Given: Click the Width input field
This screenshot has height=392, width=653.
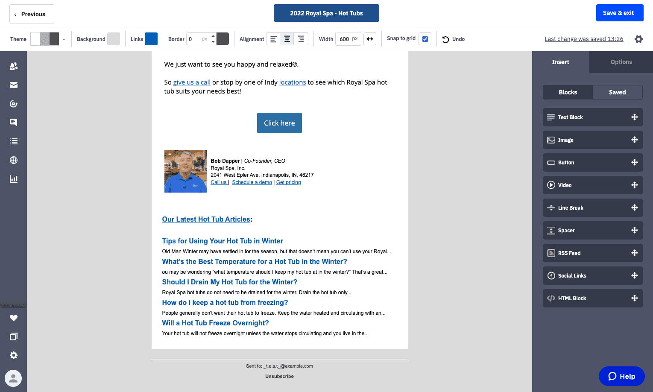Looking at the screenshot, I should [345, 39].
